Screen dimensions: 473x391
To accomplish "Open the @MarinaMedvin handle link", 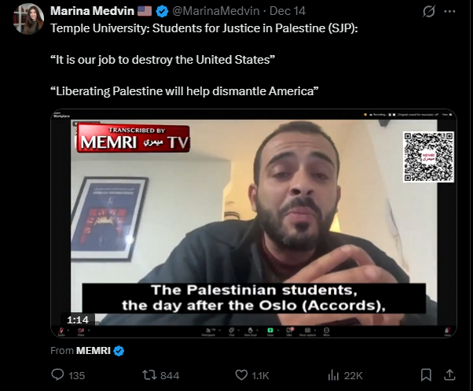I will point(216,11).
